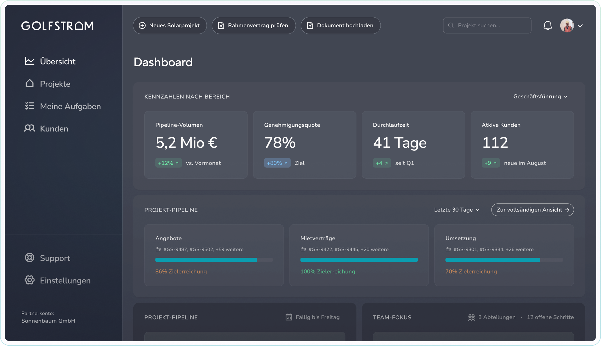Click the Einstellungen gear icon

29,280
